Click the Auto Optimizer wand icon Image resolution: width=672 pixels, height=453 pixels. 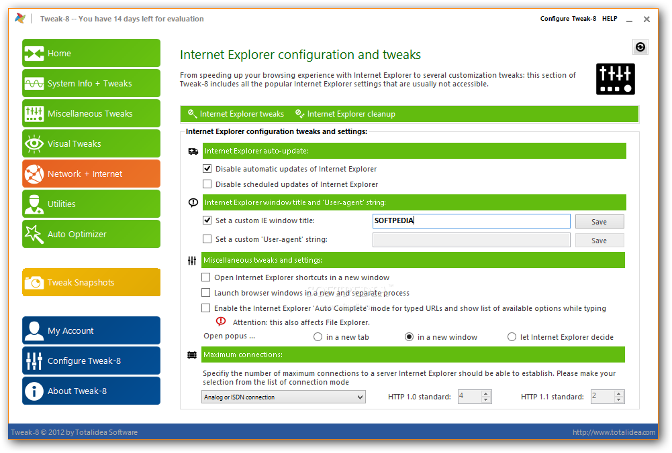click(x=34, y=235)
